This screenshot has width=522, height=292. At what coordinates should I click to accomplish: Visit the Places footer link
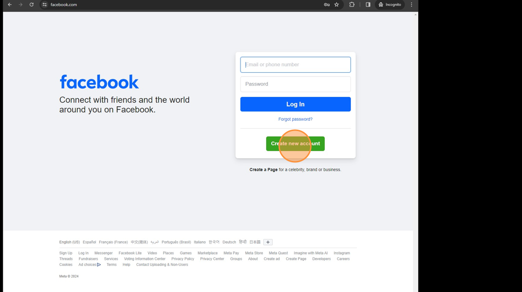(x=168, y=253)
